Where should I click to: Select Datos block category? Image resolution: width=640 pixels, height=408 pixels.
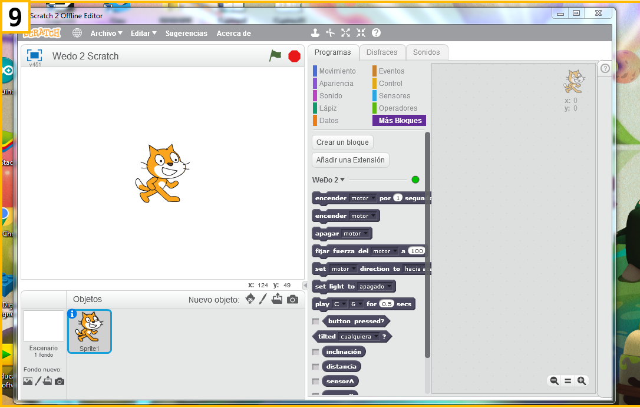326,121
